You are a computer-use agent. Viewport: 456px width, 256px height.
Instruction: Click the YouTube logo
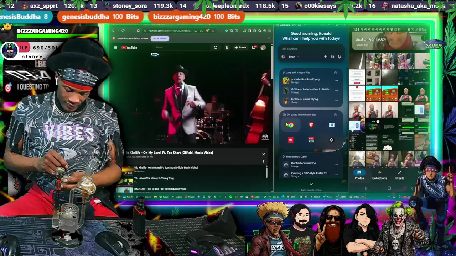(x=129, y=47)
